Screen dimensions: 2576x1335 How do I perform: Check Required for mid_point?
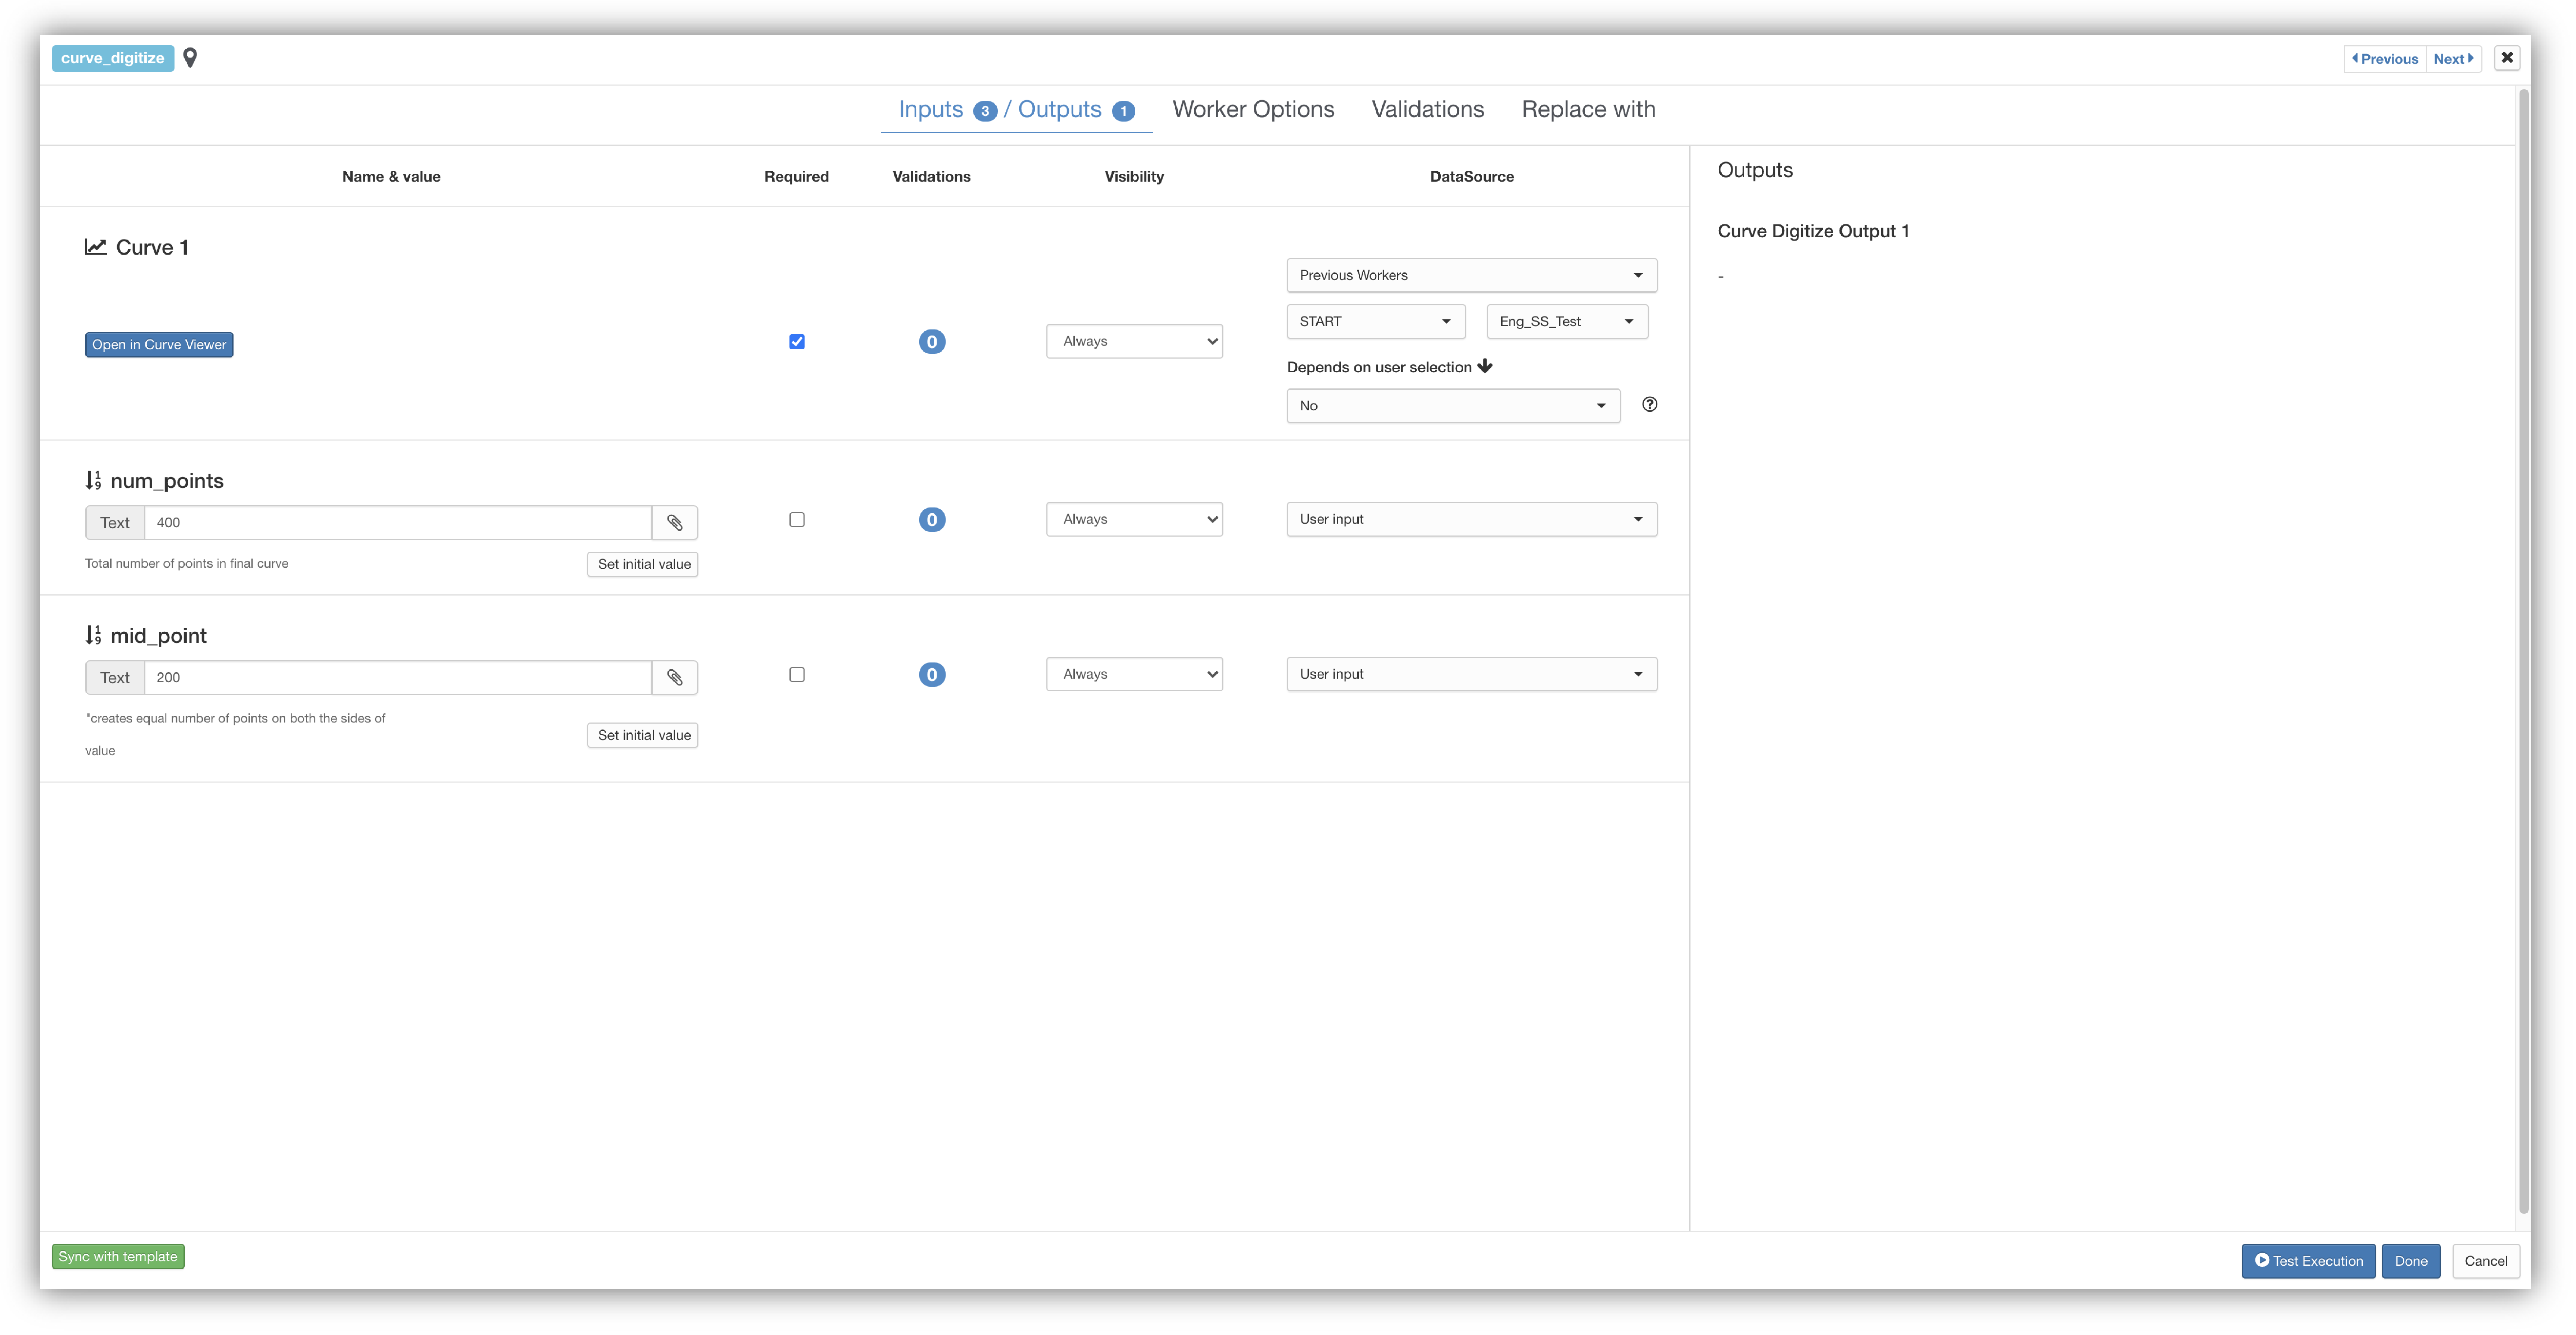pos(797,674)
